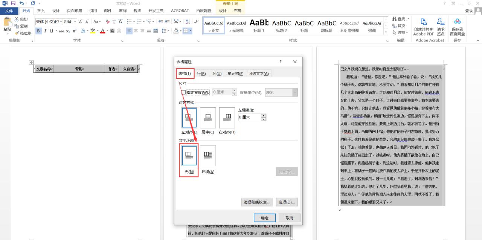
Task: Click 确定 to confirm table properties
Action: tap(265, 218)
